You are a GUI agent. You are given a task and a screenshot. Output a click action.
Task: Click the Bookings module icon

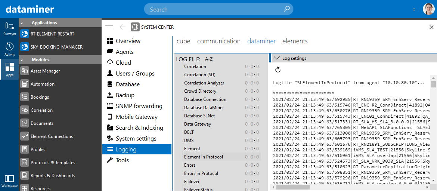(x=25, y=97)
